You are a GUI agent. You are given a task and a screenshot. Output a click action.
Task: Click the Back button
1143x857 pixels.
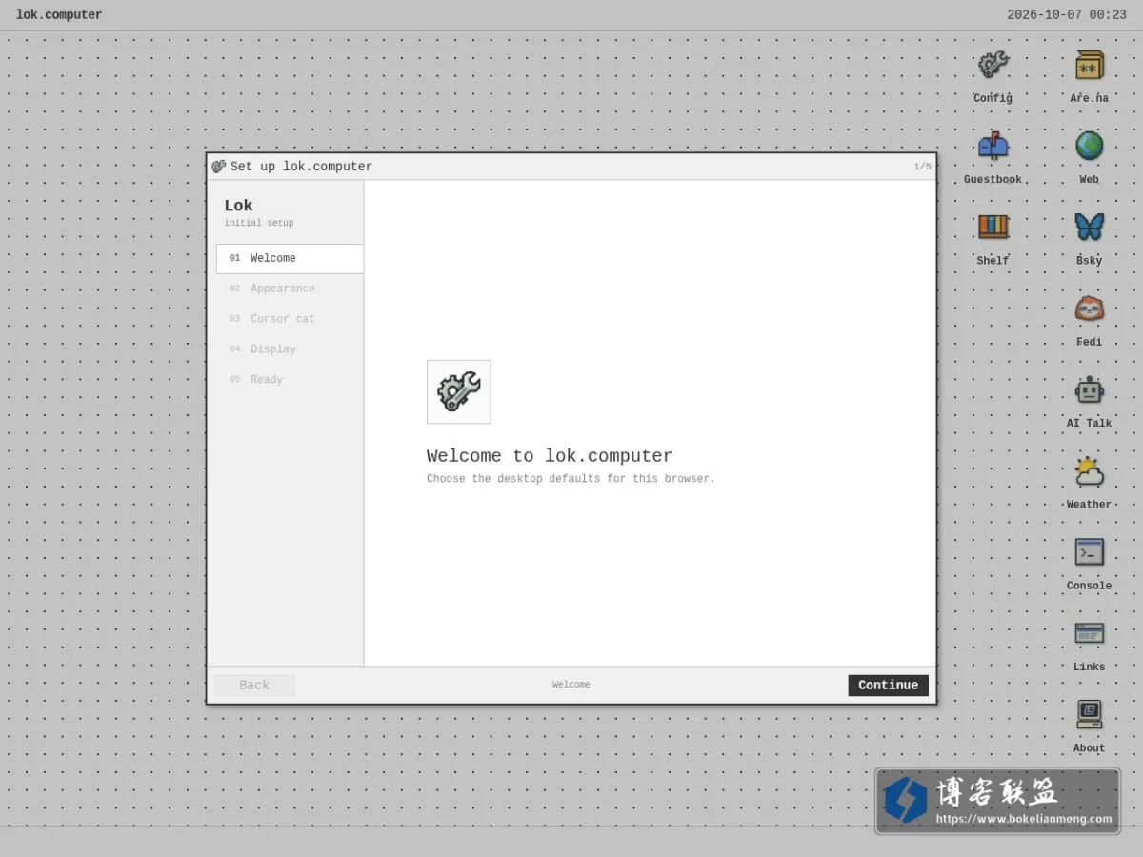pyautogui.click(x=254, y=686)
